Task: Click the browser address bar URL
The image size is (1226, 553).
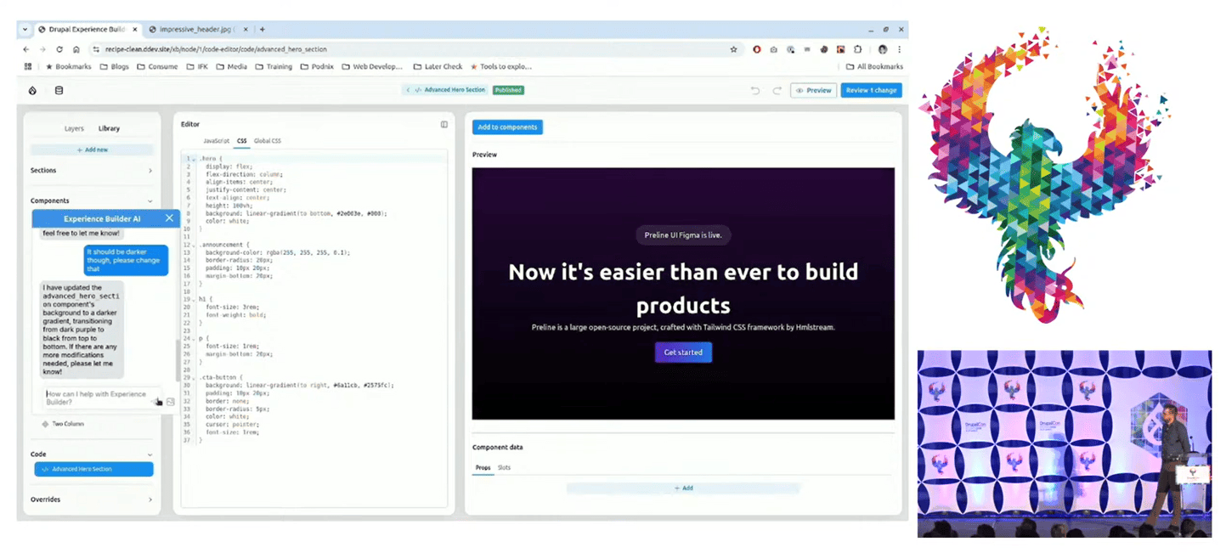Action: pyautogui.click(x=216, y=49)
